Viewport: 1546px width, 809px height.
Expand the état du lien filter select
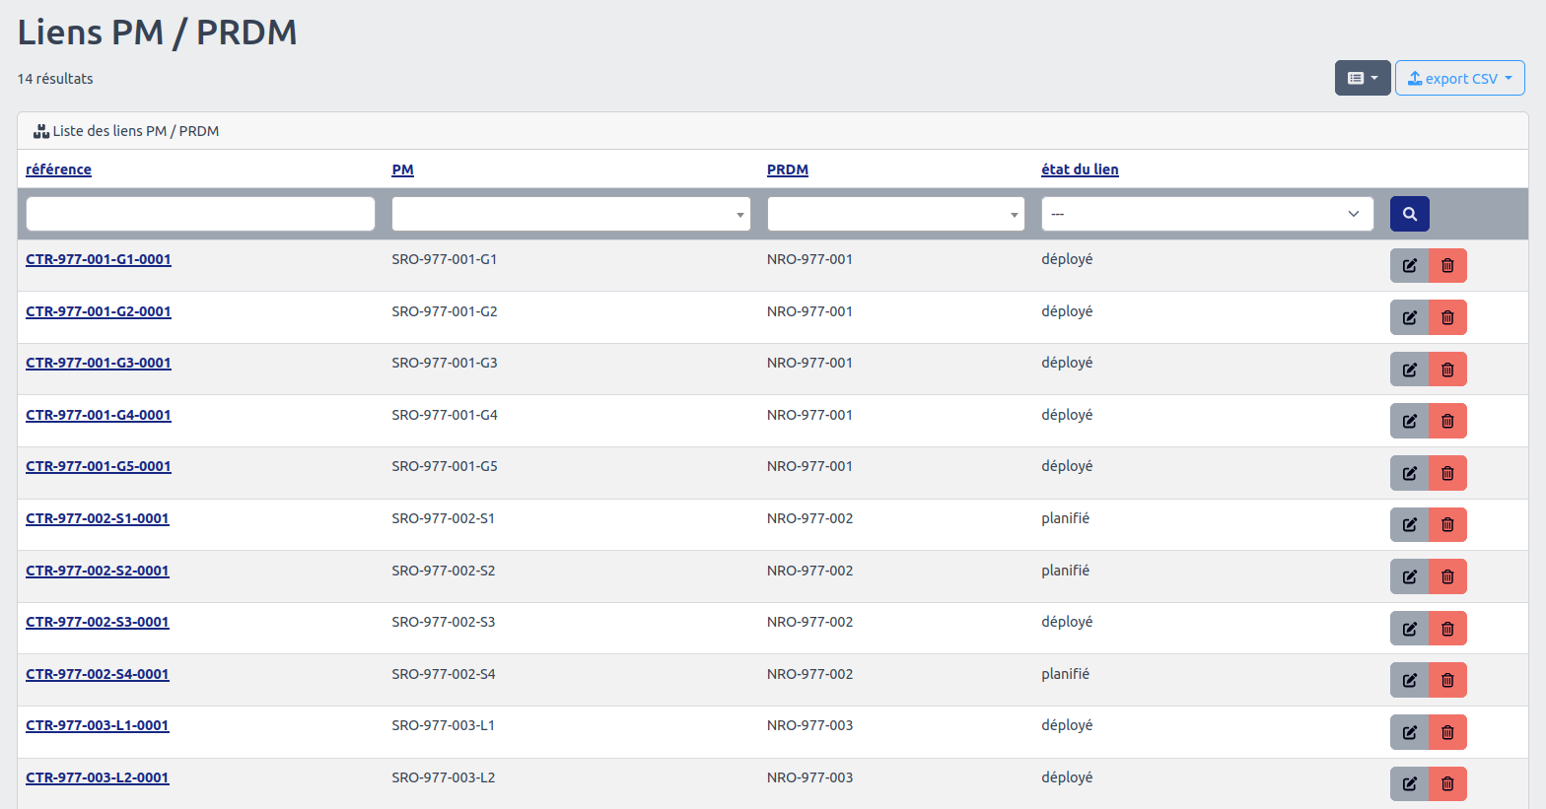click(1207, 214)
